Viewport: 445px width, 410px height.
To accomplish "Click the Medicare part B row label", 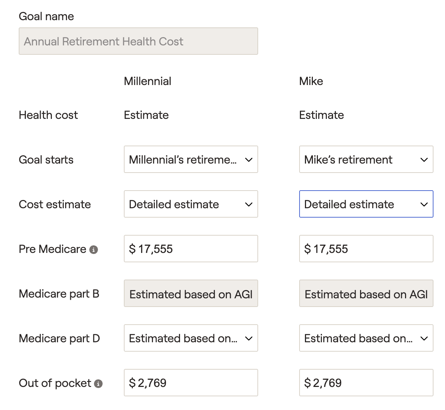I will tap(59, 294).
